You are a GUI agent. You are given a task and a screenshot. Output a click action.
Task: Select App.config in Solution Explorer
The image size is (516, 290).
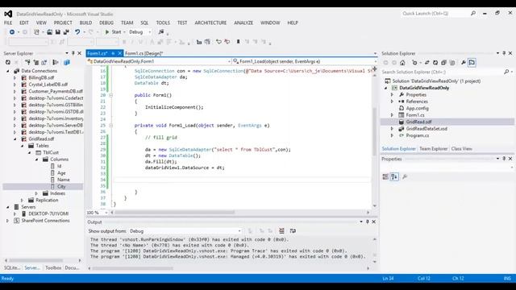click(417, 108)
